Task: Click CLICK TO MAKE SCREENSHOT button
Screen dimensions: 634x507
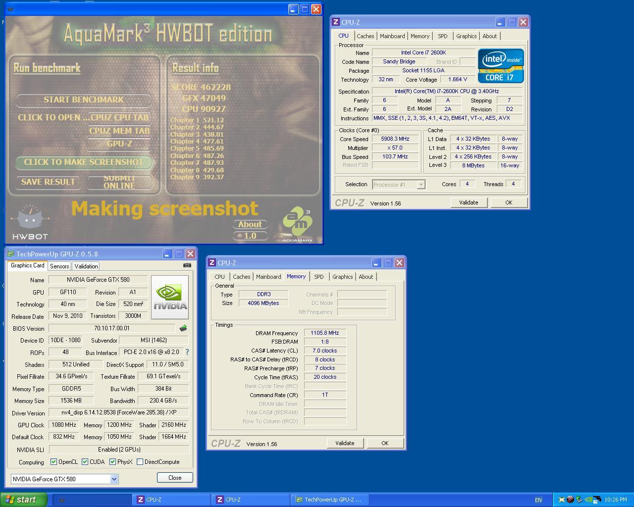Action: 83,162
